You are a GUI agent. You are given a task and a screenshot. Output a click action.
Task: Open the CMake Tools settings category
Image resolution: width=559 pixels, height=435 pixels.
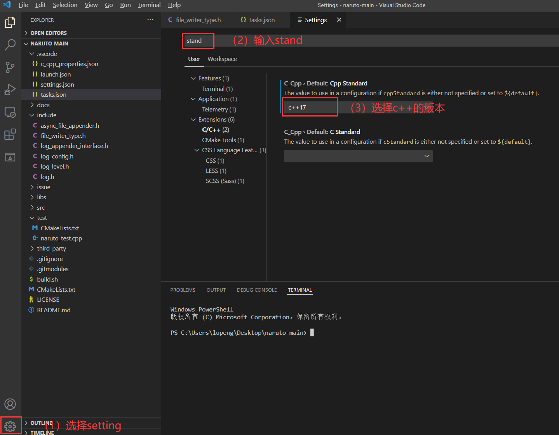tap(223, 140)
